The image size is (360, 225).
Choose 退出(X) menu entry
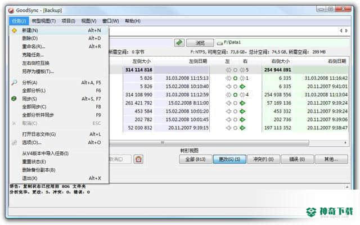[59, 178]
